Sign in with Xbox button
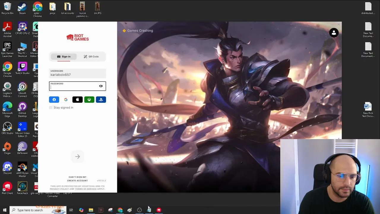Viewport: 380px width, 214px height. point(89,100)
